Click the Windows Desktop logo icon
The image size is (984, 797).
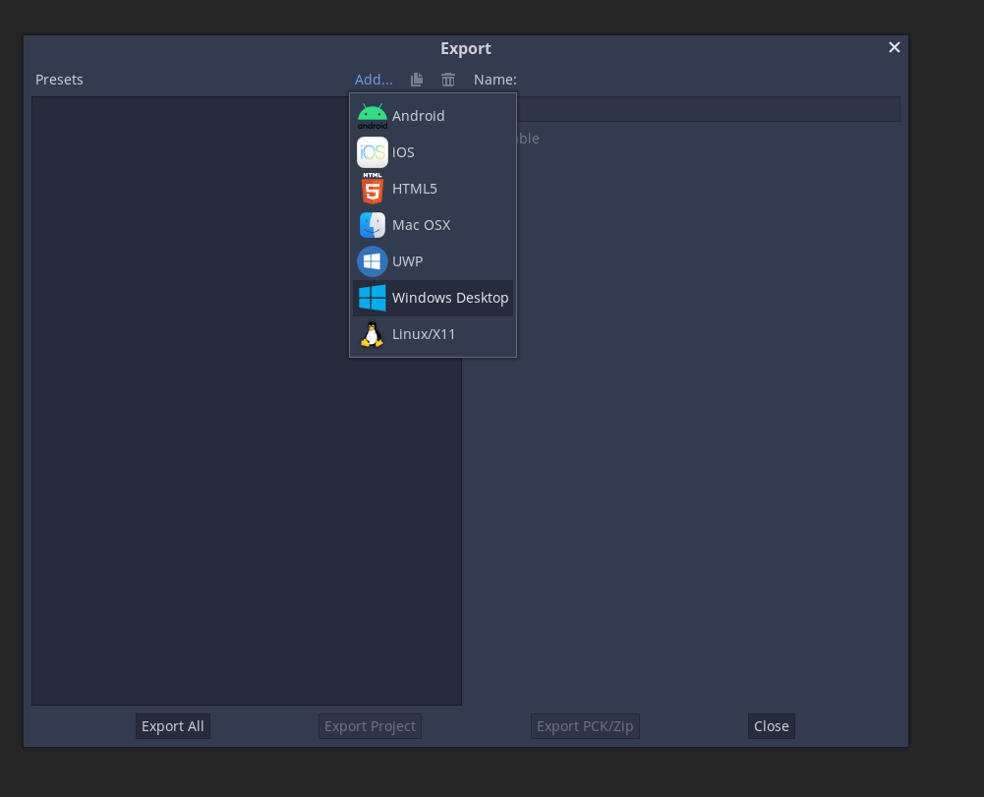(373, 298)
